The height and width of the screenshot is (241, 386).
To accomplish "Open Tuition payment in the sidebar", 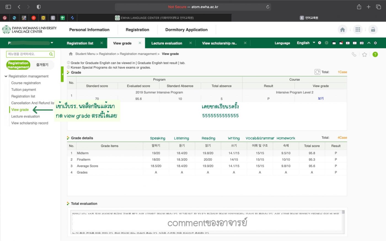I will point(24,90).
